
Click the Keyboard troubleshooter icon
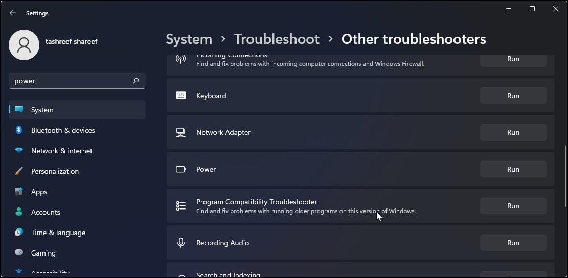coord(181,96)
